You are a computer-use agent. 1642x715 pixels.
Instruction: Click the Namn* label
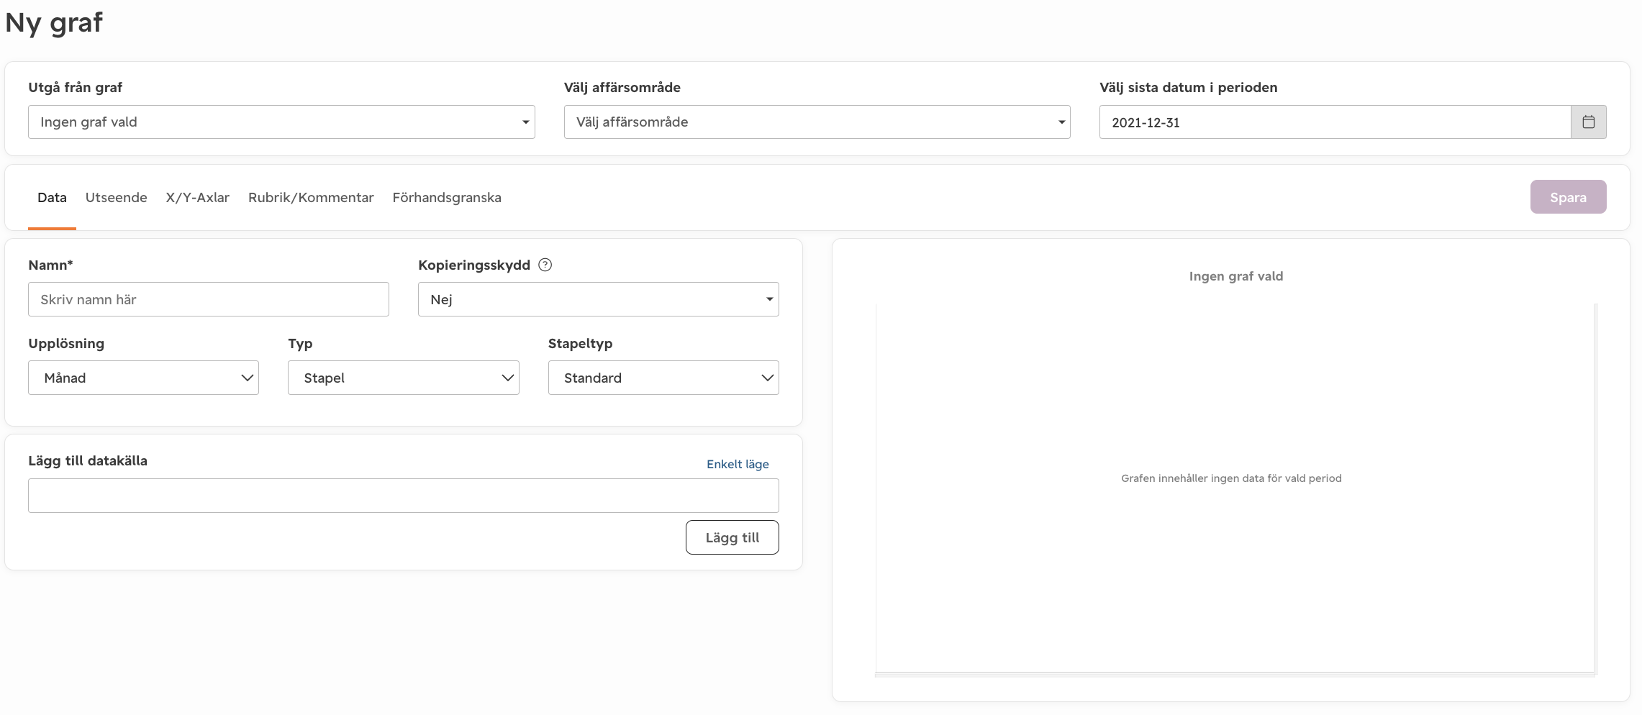(50, 265)
